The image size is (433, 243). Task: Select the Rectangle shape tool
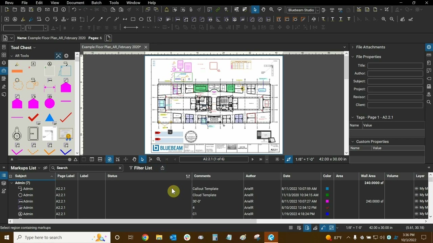[x=133, y=19]
